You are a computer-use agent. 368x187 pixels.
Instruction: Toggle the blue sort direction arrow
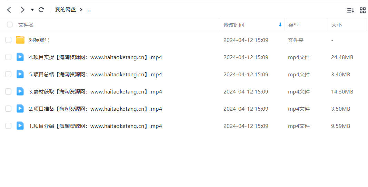[280, 24]
